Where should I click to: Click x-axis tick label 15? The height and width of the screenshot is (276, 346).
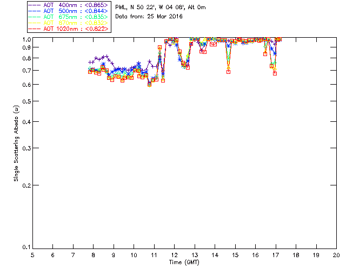coord(235,255)
